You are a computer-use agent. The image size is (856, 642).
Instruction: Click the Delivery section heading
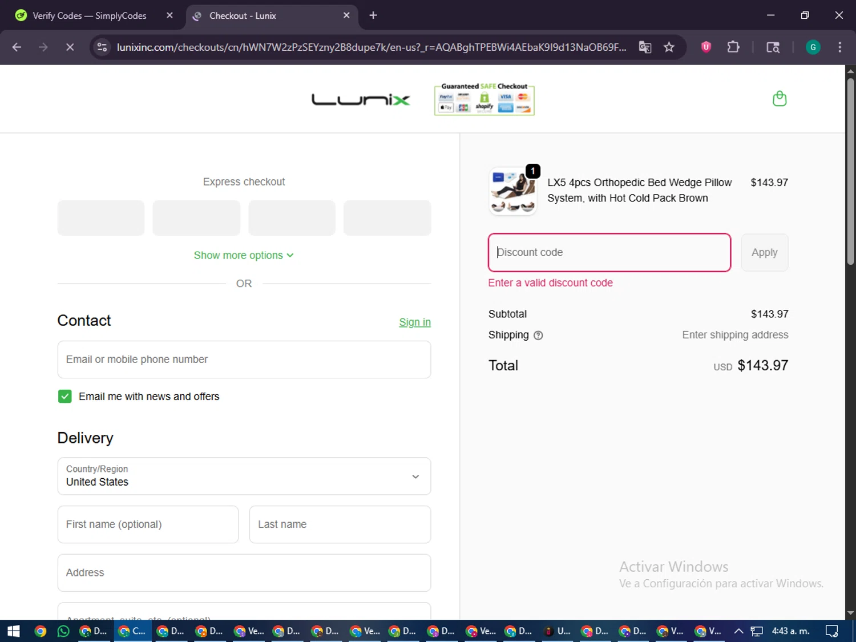[85, 438]
